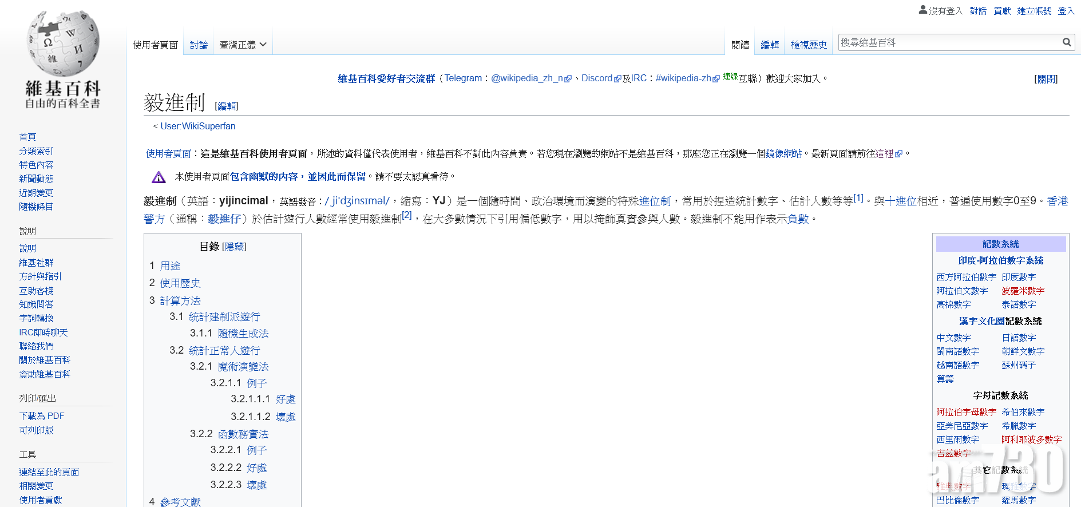Open the 檢視歷史 tab
1081x507 pixels.
pyautogui.click(x=808, y=45)
